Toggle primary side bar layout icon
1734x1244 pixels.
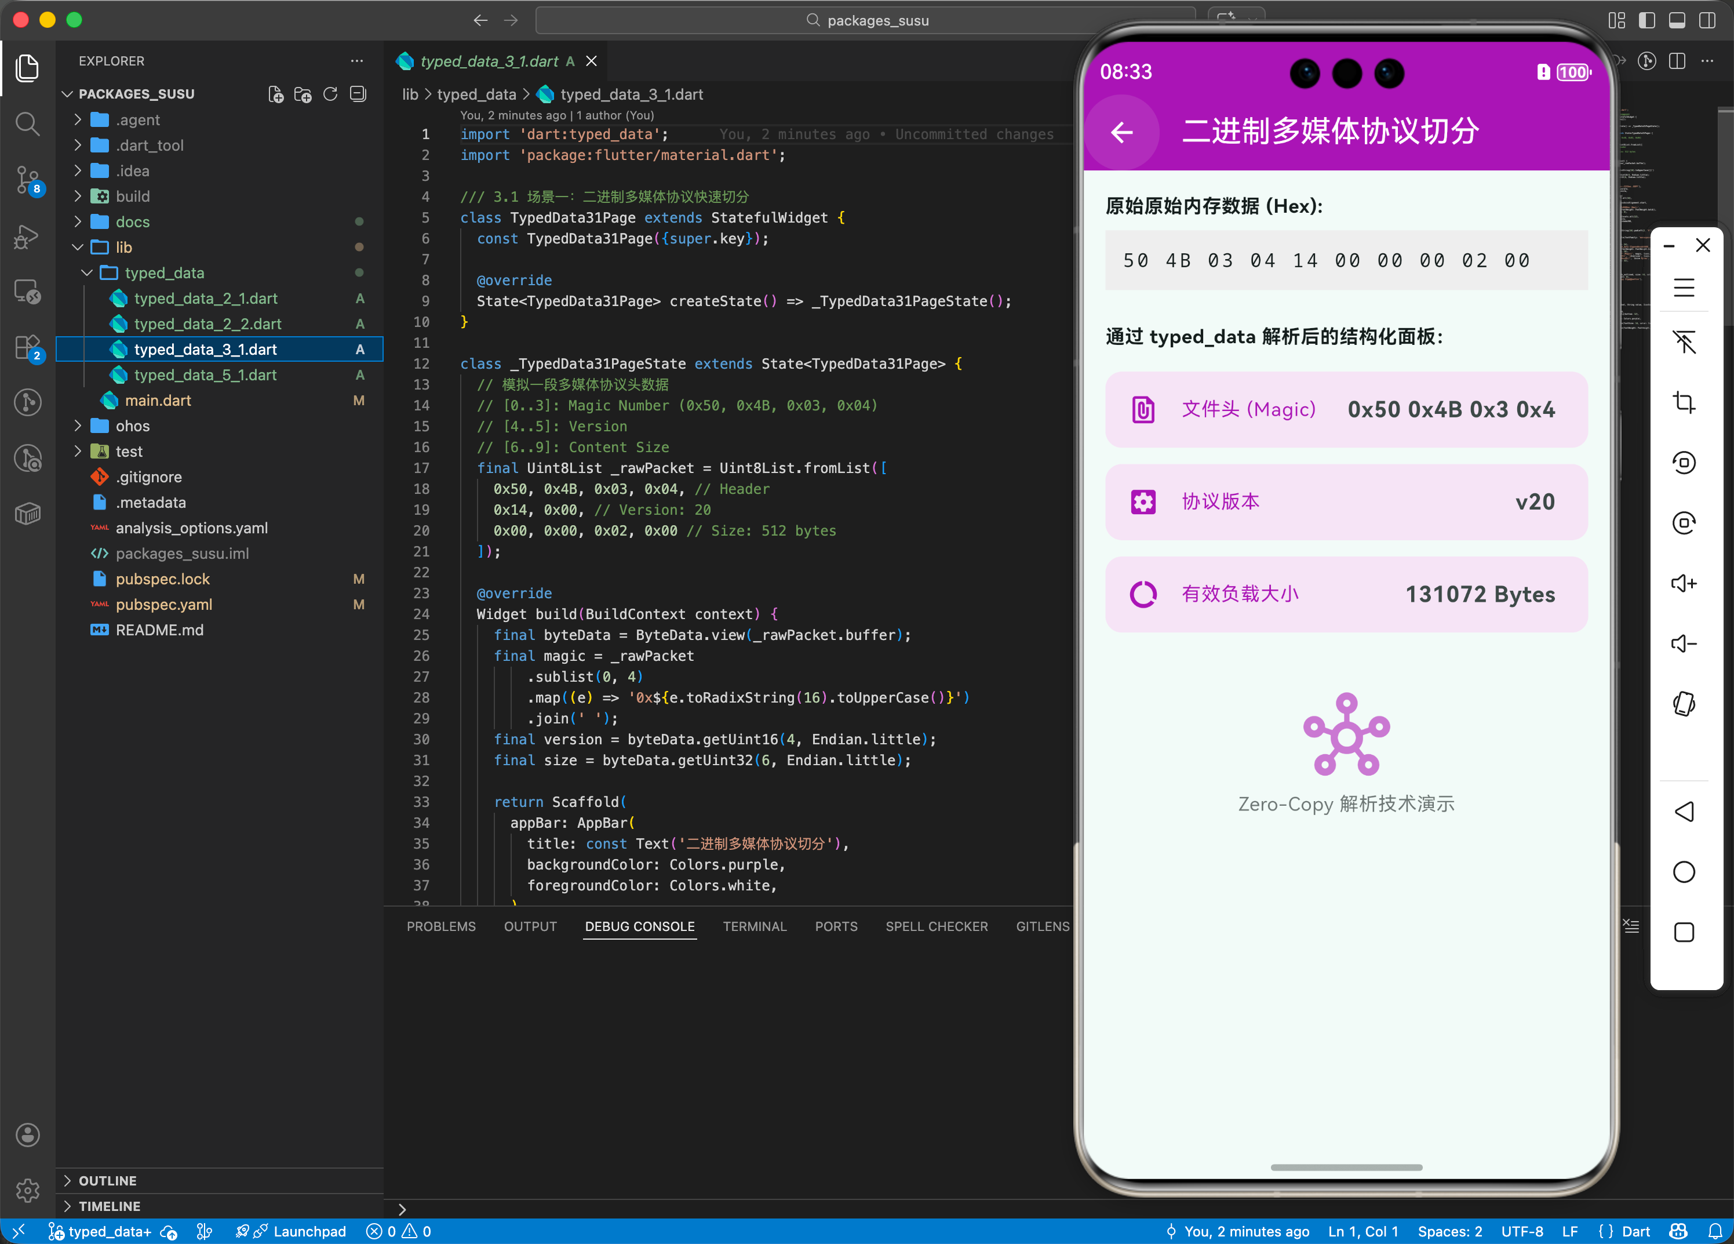1647,21
